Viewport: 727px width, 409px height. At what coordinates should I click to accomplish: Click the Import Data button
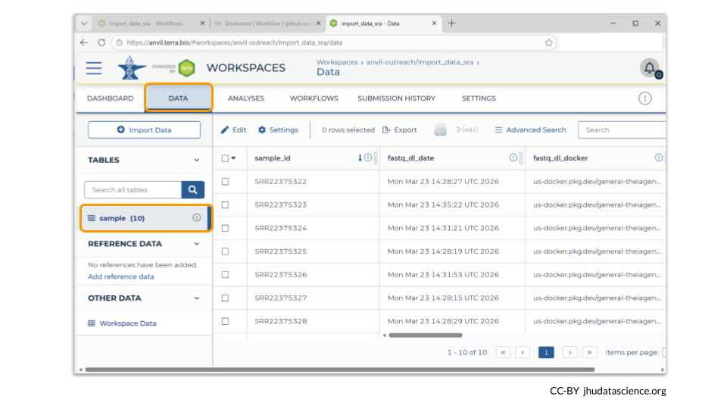[144, 130]
